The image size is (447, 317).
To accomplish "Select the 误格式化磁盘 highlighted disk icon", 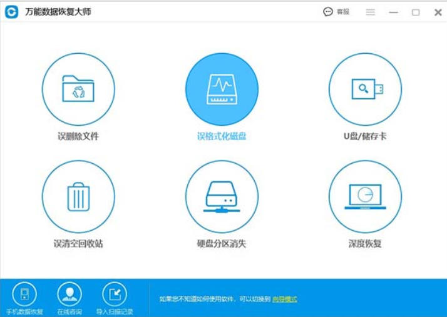I will click(x=222, y=89).
